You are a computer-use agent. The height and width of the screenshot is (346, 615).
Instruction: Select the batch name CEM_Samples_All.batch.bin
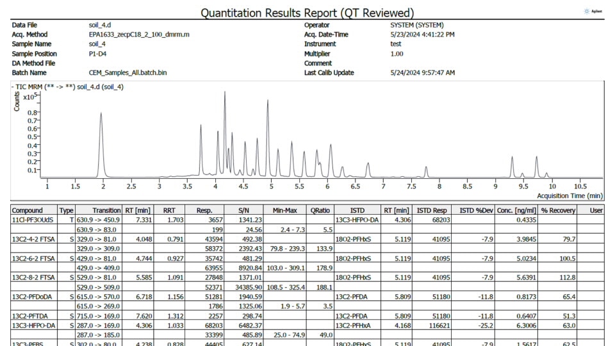click(x=127, y=73)
